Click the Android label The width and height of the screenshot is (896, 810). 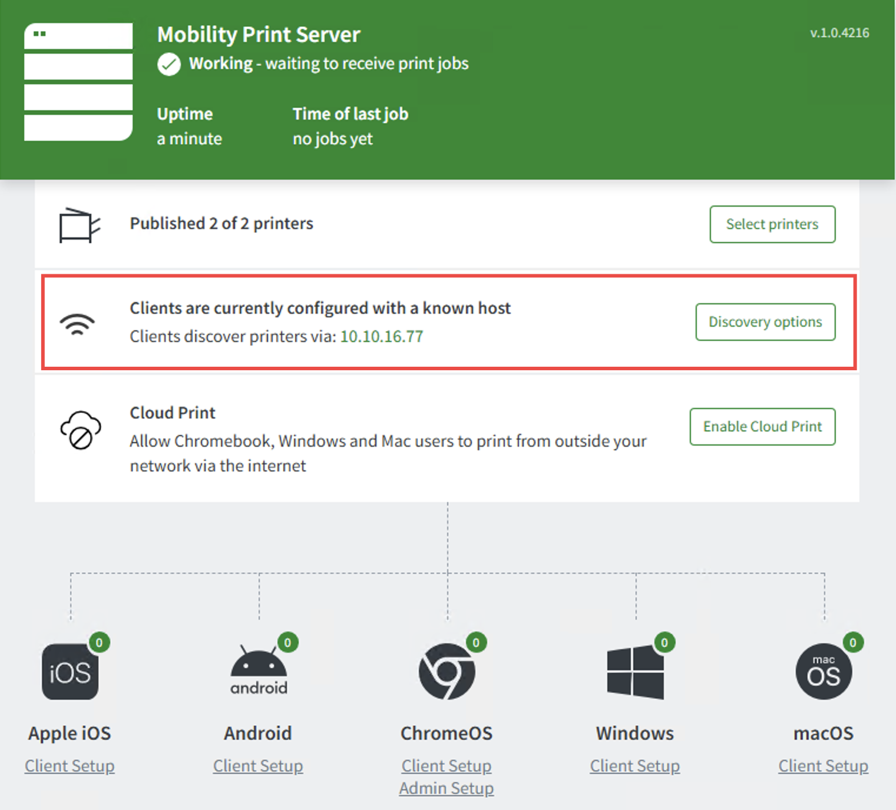tap(258, 733)
